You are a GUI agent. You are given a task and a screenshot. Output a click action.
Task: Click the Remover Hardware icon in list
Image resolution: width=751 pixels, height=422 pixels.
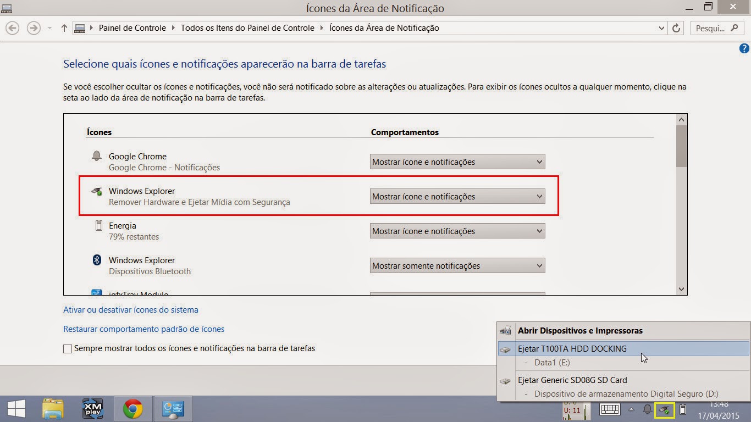pyautogui.click(x=97, y=191)
